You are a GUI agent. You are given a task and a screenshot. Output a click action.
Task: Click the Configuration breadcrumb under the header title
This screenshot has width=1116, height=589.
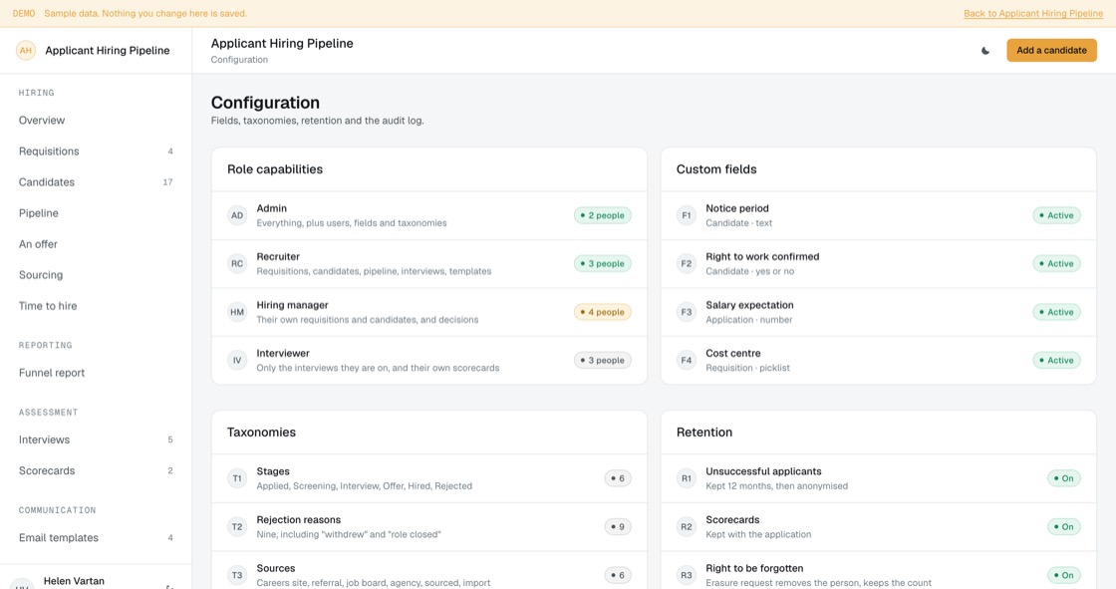point(239,60)
